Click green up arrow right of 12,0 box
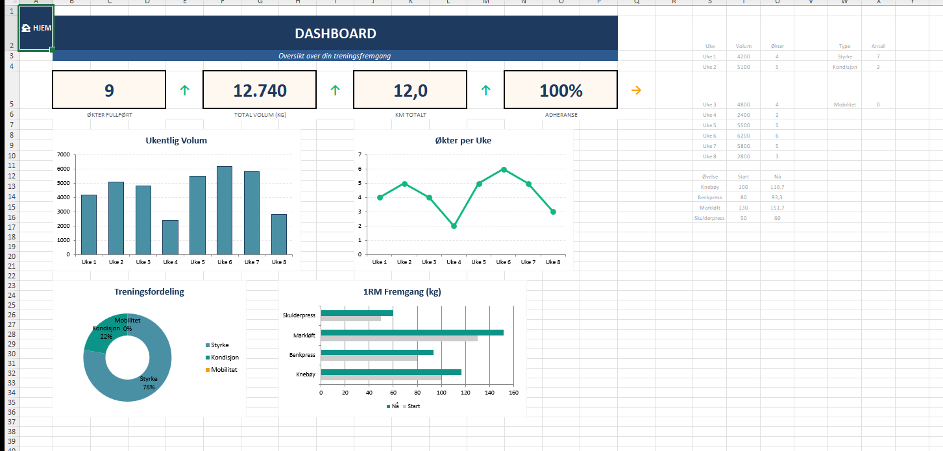 [x=485, y=90]
